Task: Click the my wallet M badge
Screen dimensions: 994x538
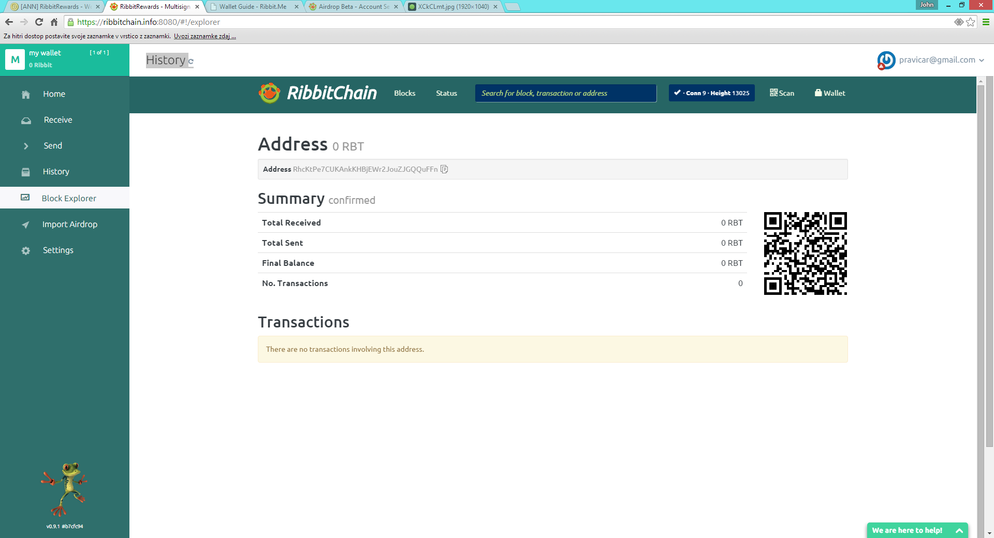Action: tap(15, 59)
